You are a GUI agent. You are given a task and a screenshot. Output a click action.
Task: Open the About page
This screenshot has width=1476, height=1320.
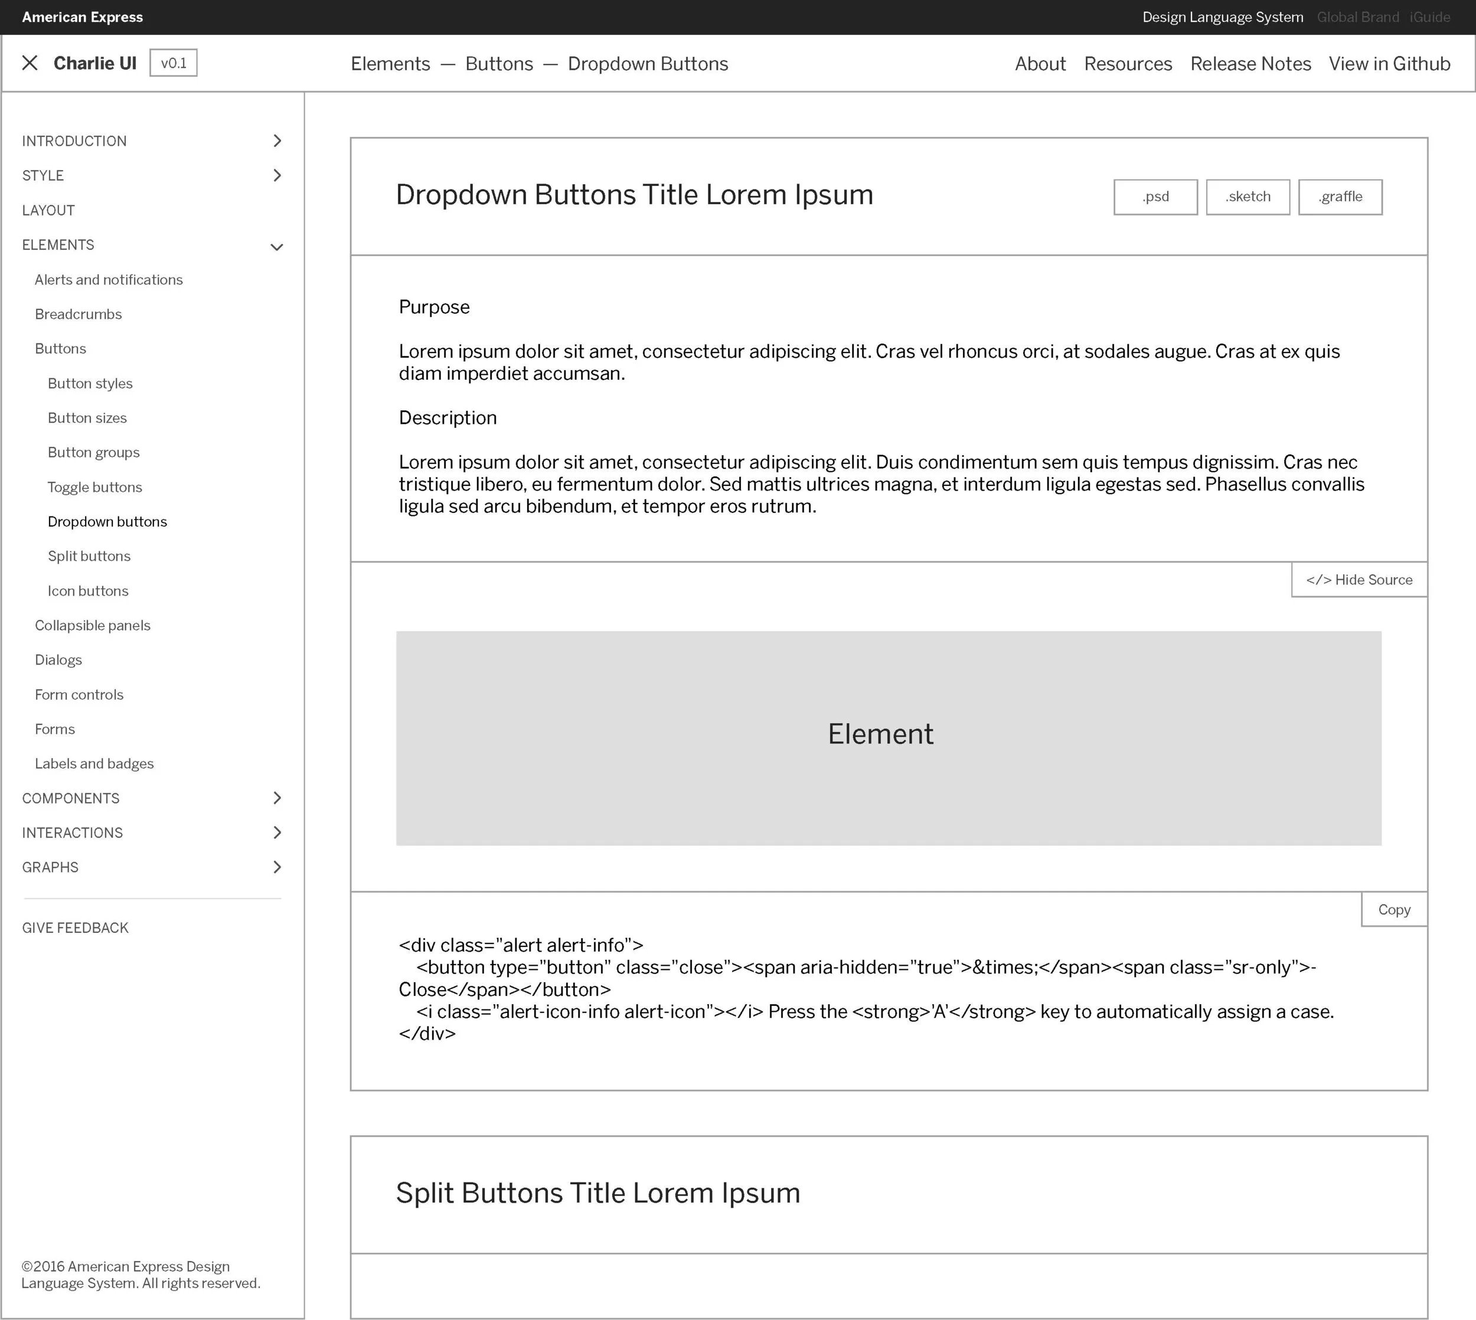pyautogui.click(x=1040, y=64)
